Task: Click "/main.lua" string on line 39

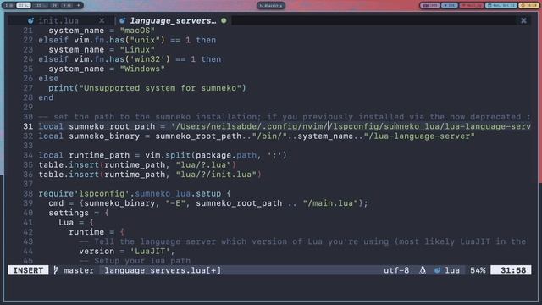Action: pyautogui.click(x=331, y=203)
